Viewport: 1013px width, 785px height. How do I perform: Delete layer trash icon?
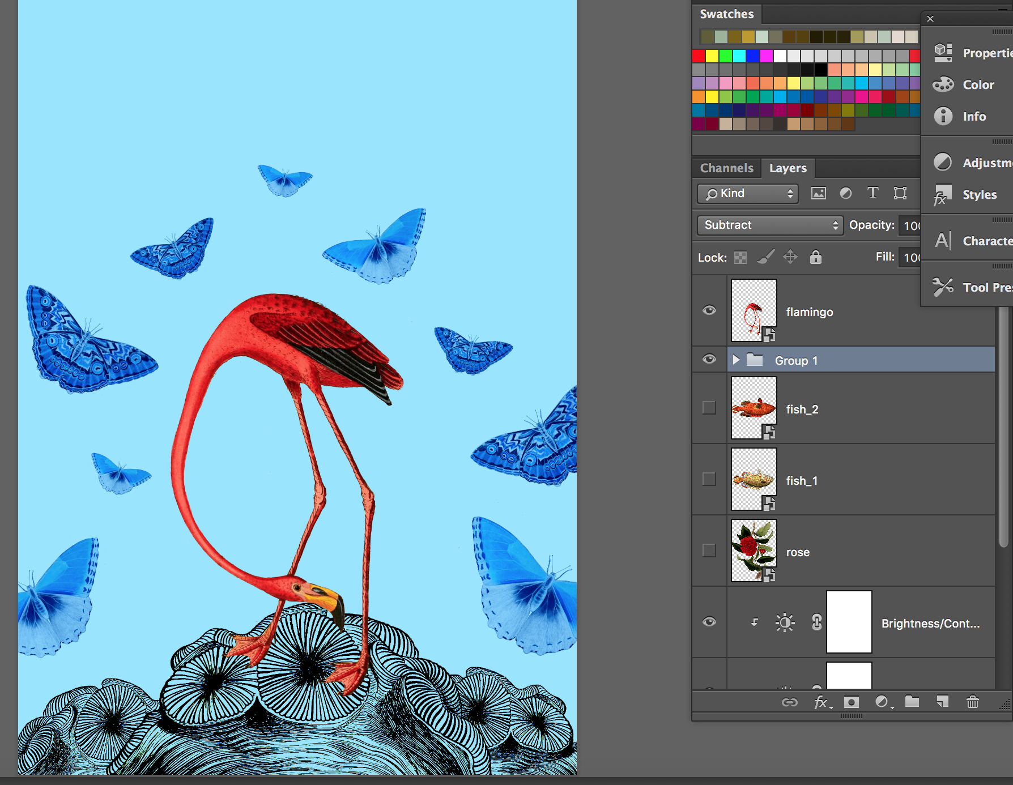click(x=973, y=702)
